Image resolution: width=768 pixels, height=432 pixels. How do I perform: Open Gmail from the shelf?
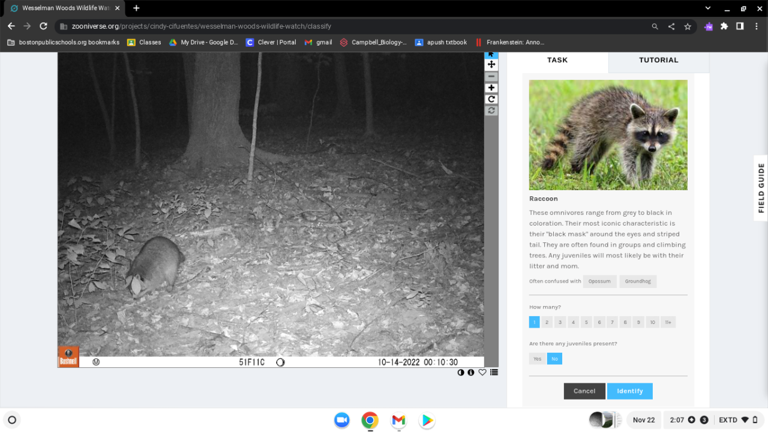point(398,420)
